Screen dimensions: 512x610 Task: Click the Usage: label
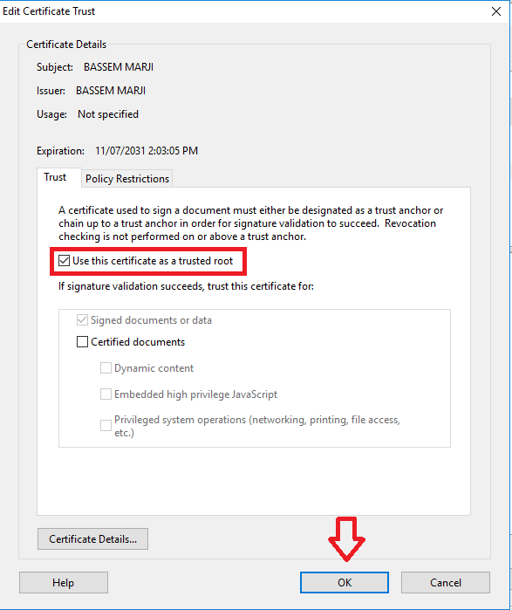pos(51,114)
